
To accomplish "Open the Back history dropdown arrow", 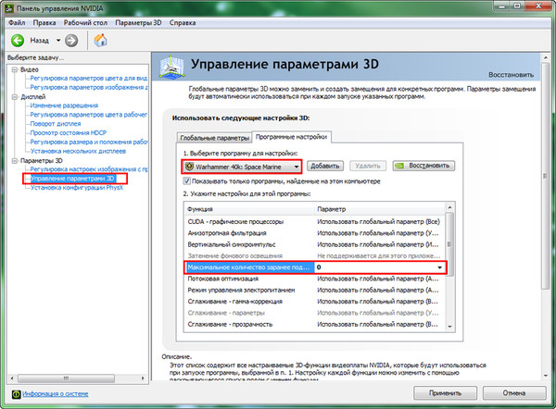I will point(58,41).
